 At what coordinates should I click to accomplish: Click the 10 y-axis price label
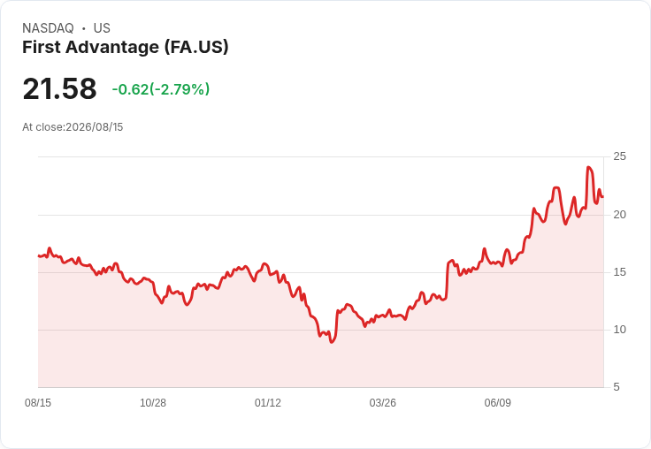tap(619, 330)
